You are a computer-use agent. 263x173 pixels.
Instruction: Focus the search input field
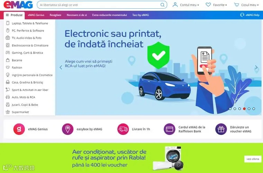click(99, 5)
